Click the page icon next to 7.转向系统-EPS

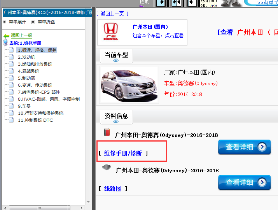tap(11, 92)
